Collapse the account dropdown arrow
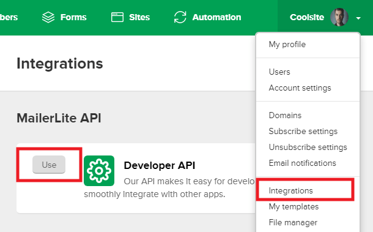The image size is (373, 232). (x=358, y=18)
